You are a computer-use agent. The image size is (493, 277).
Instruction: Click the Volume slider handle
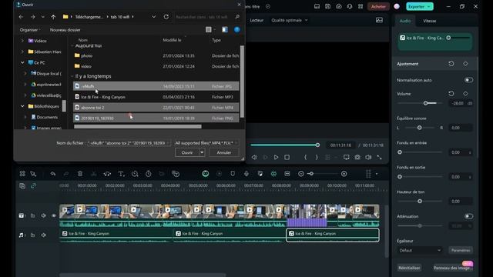(425, 103)
